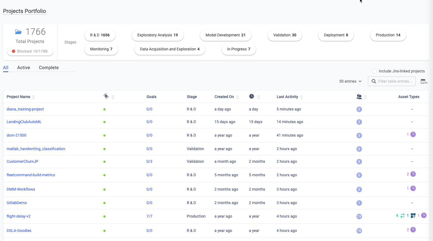Click the status column header icon
The height and width of the screenshot is (241, 433).
(106, 96)
